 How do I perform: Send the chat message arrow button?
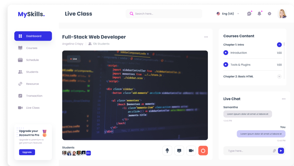[281, 151]
